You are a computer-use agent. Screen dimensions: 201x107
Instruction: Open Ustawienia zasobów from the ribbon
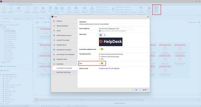92,10
